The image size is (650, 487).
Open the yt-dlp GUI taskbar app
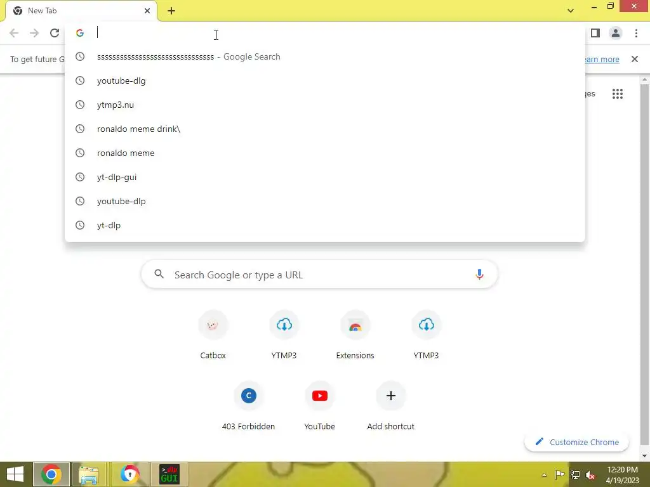[169, 474]
